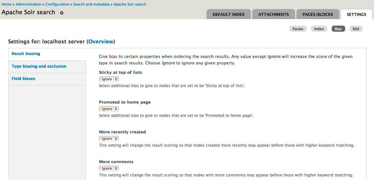Click the 'Sticky at top of lists' label

click(x=121, y=72)
